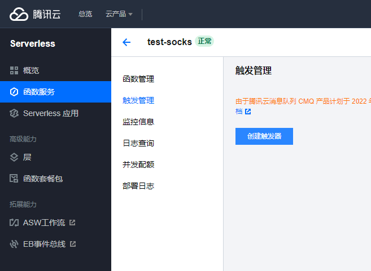Image resolution: width=371 pixels, height=271 pixels.
Task: Click the 函数套餐包 package icon
Action: coord(14,179)
